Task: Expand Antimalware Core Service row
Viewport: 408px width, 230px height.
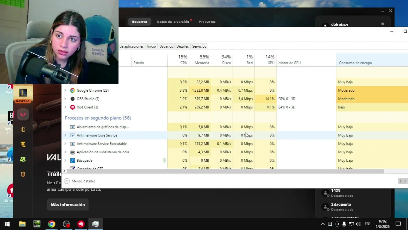Action: tap(65, 135)
